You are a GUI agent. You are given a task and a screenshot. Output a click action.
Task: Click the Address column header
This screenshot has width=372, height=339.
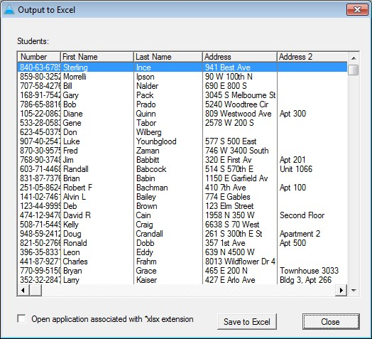click(x=240, y=57)
